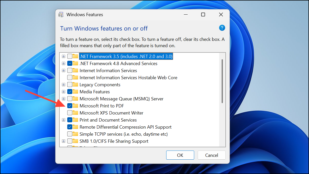
Task: Click the Remote Differential Compression folder icon
Action: (x=75, y=127)
